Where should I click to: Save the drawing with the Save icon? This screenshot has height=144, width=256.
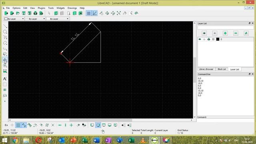24,13
